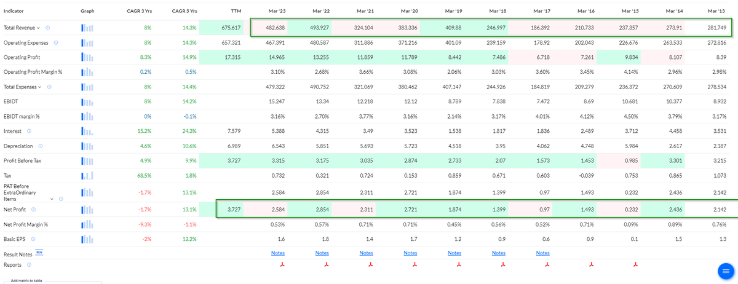The image size is (738, 284).
Task: Click the NEW badge beside Result Notes
Action: click(39, 252)
